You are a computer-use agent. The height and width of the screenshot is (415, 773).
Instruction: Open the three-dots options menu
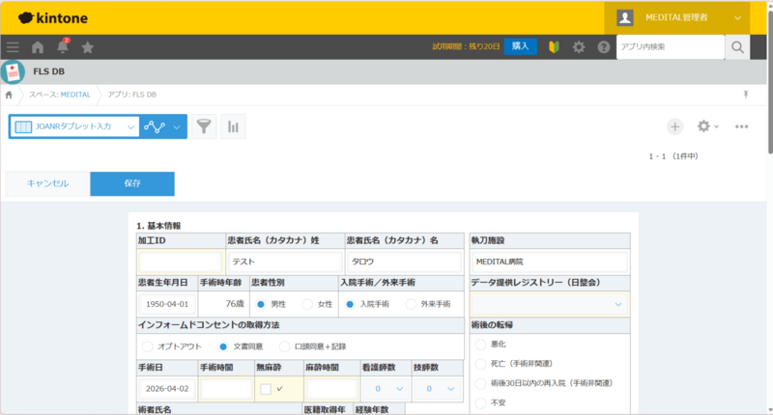tap(741, 126)
